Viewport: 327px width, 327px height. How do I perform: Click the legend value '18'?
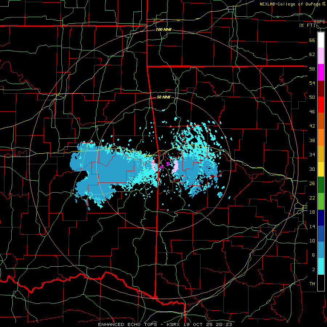point(312,212)
